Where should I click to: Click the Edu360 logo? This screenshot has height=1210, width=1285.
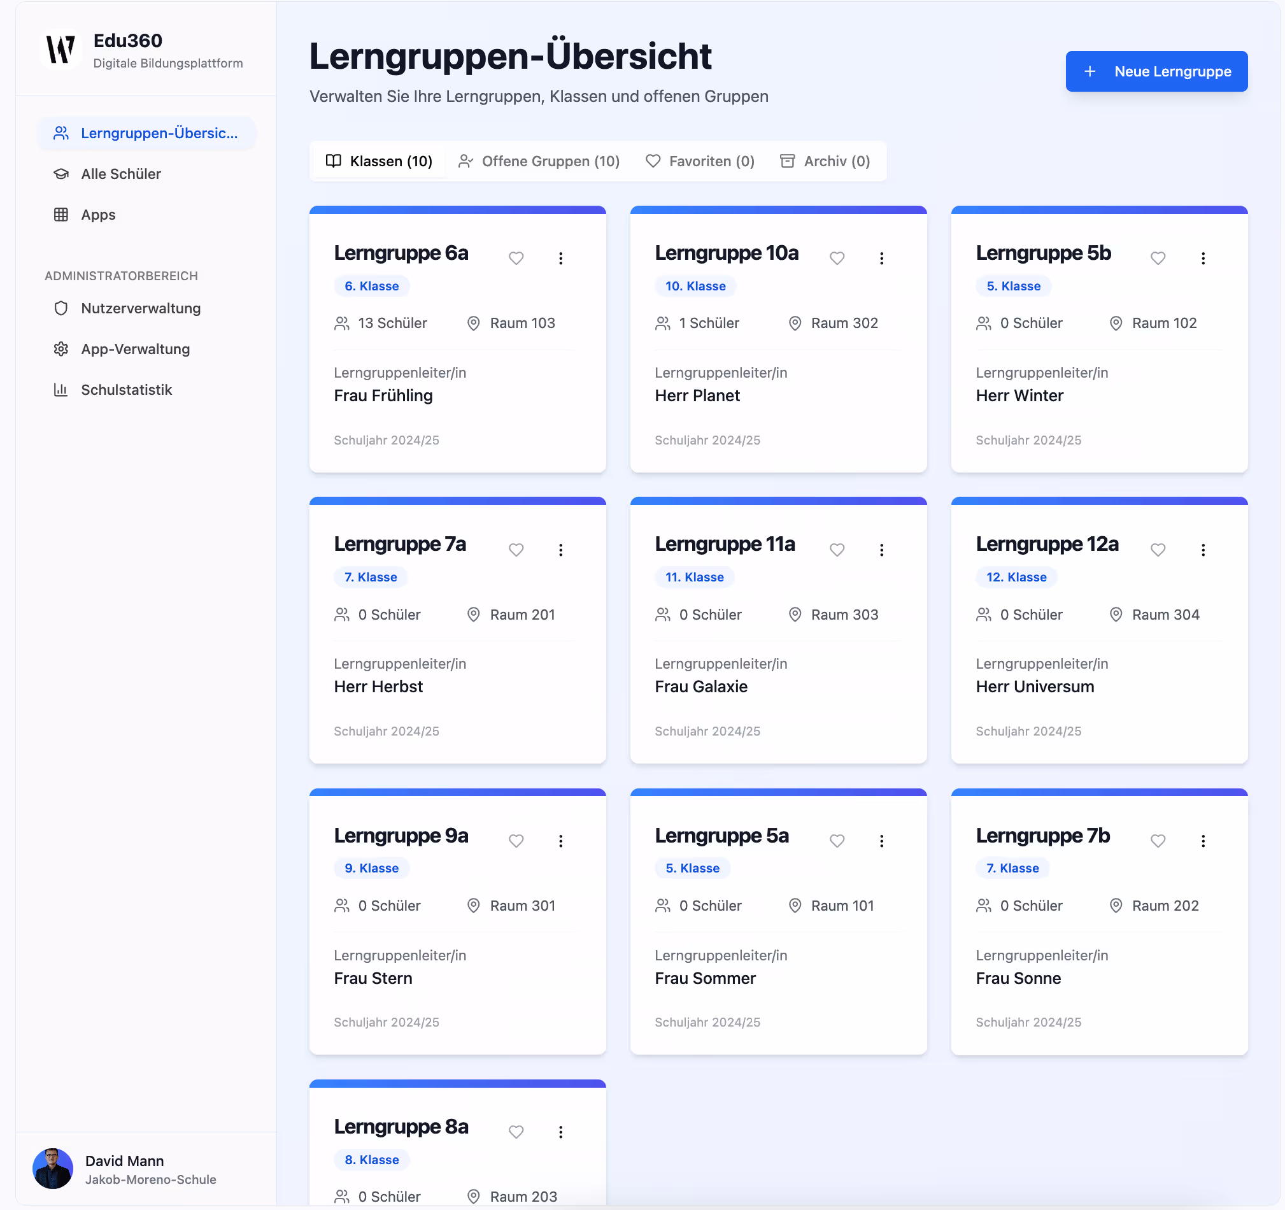pyautogui.click(x=60, y=50)
